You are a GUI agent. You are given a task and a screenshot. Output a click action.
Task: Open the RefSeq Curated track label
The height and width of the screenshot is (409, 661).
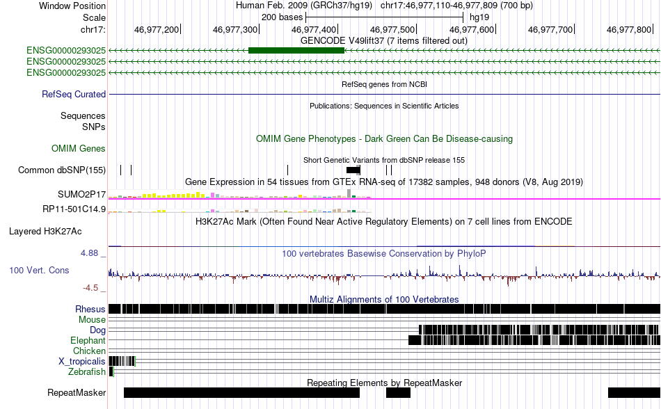[x=73, y=94]
